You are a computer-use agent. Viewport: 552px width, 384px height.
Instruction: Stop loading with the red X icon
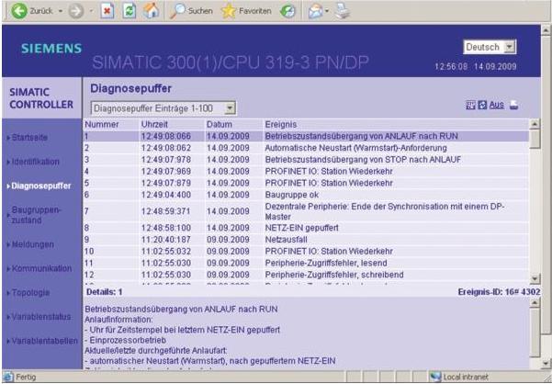click(x=107, y=11)
